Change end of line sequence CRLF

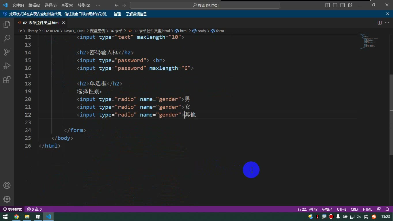click(x=355, y=209)
